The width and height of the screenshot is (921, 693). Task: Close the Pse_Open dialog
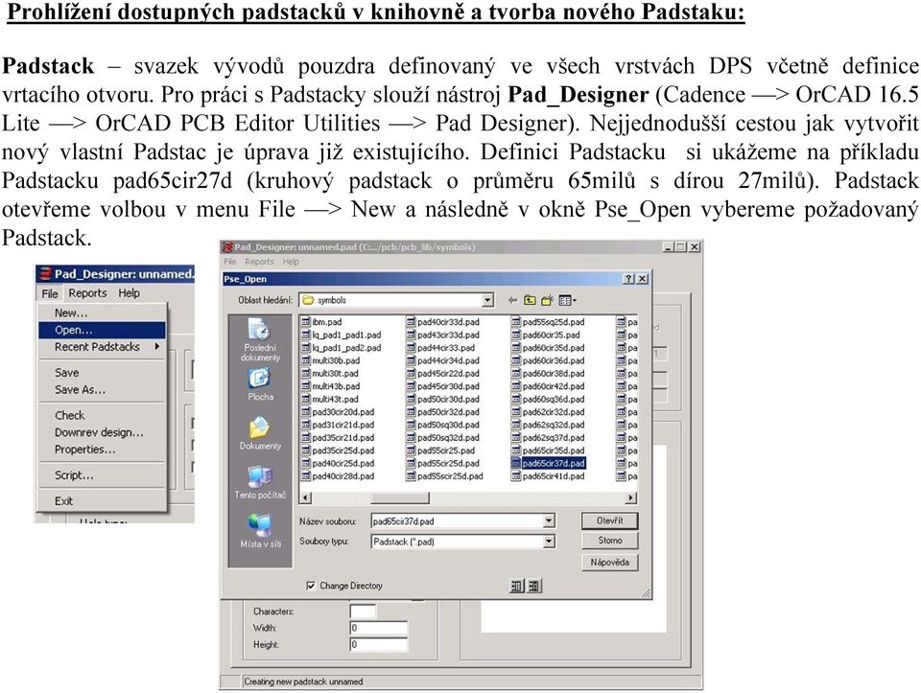coord(643,279)
